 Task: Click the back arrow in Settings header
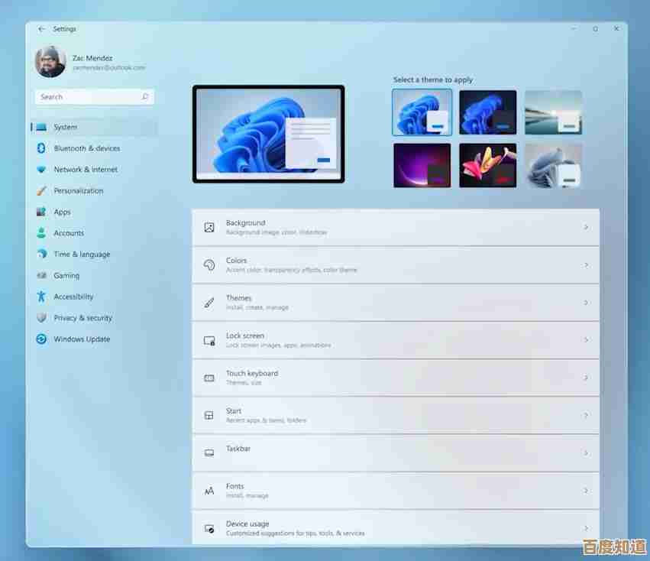tap(41, 29)
